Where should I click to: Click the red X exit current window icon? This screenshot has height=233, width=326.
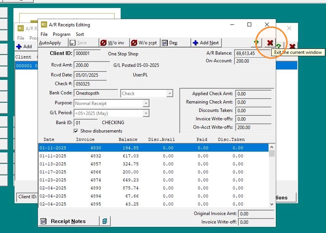tap(270, 43)
